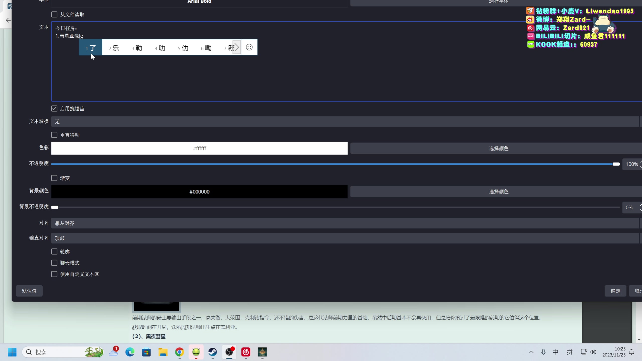Disable 启用抗锯齿 checkbox
Viewport: 642px width, 361px height.
(54, 109)
